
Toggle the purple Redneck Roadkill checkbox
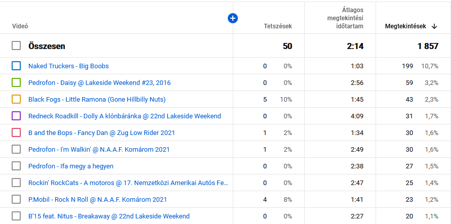[x=16, y=116]
